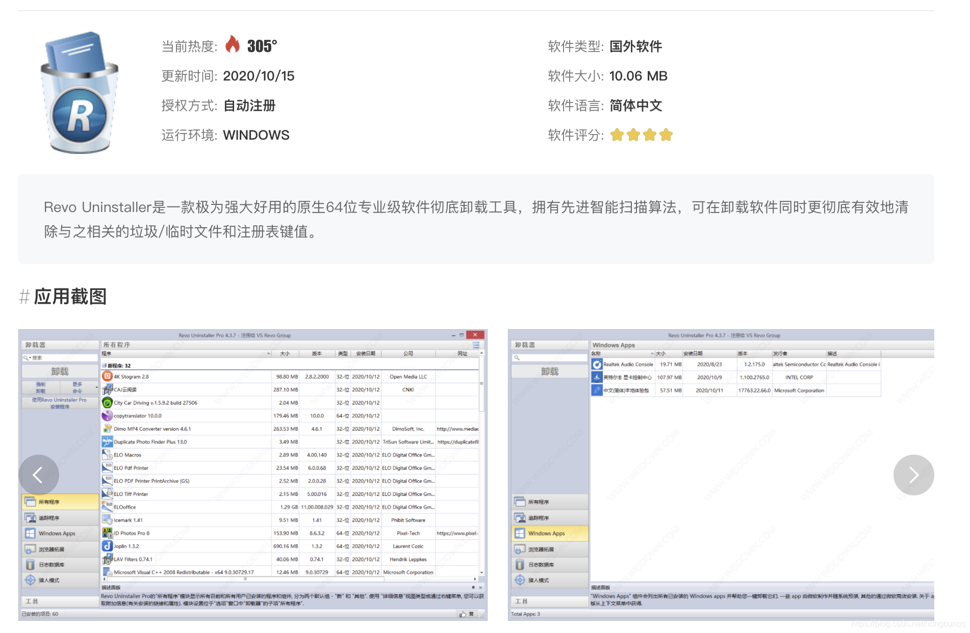Click the City Car Driving program icon
The image size is (970, 633).
point(107,403)
